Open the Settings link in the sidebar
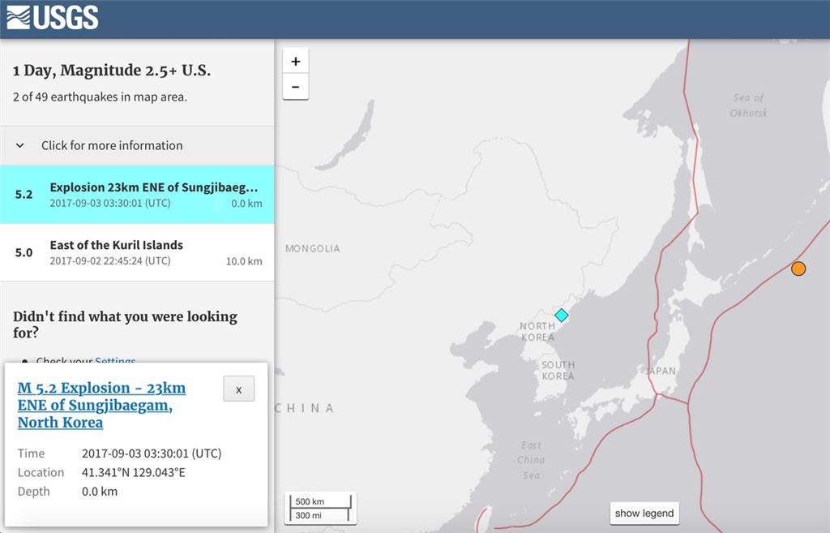The height and width of the screenshot is (533, 830). pos(115,361)
